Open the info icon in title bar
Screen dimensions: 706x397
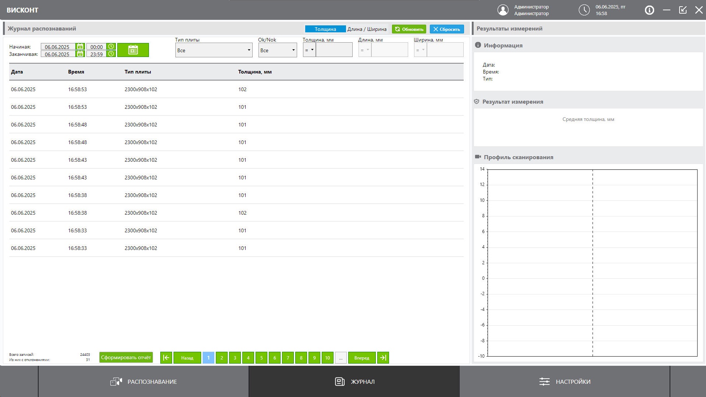(650, 10)
